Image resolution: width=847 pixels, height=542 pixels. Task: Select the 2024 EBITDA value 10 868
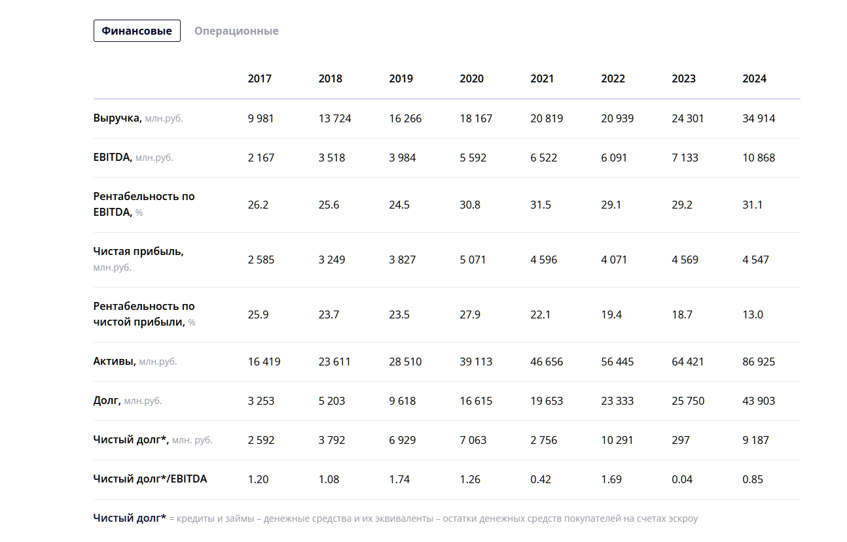tap(759, 158)
